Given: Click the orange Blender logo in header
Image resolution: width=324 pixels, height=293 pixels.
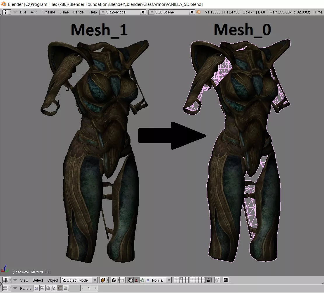Looking at the screenshot, I should (x=198, y=12).
